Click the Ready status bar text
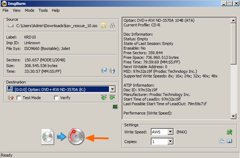The height and width of the screenshot is (158, 240). 7,155
